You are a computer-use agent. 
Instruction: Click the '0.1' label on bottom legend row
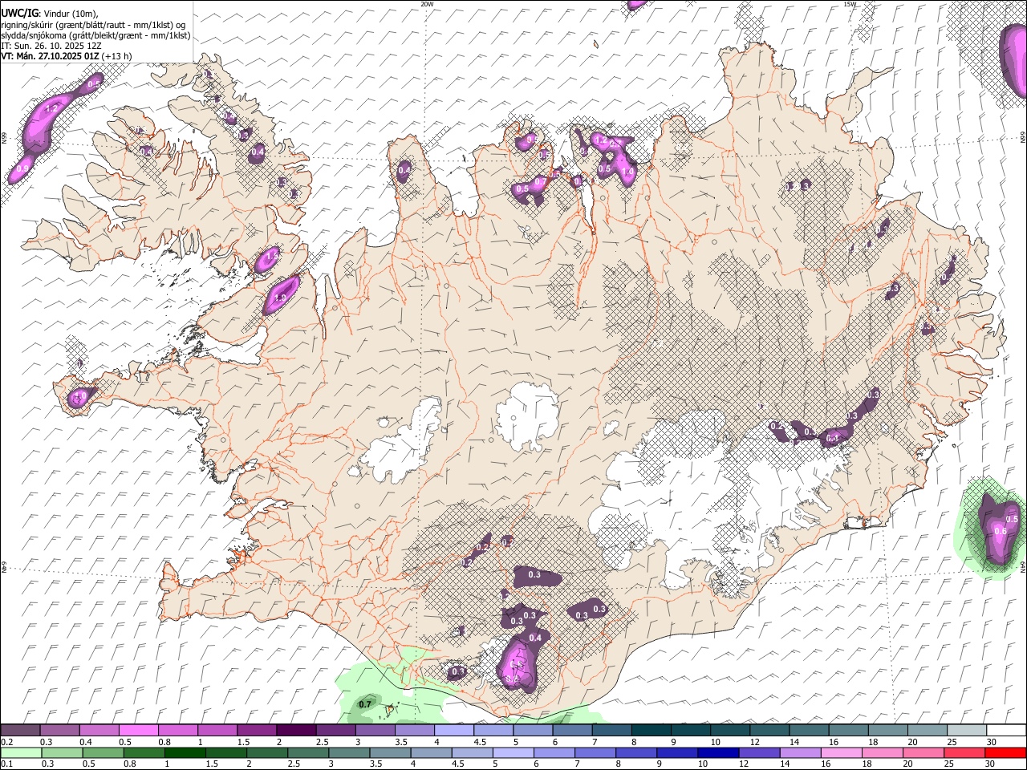coord(6,763)
